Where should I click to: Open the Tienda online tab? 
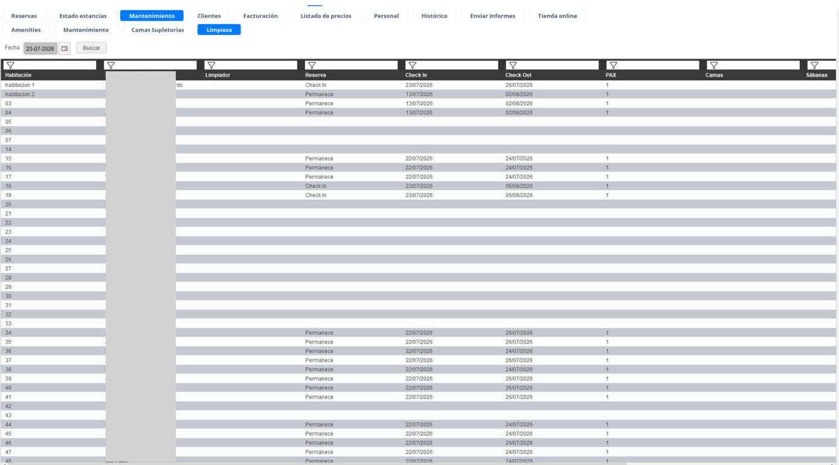tap(557, 16)
